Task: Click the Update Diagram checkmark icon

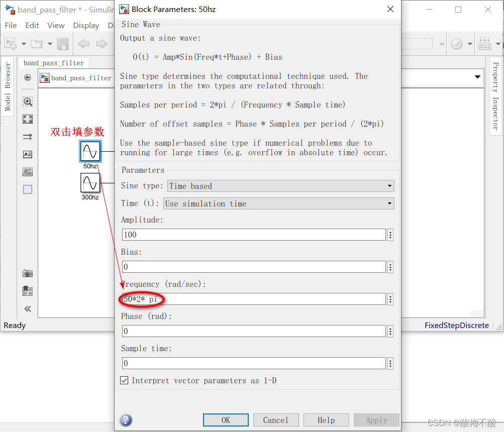Action: (457, 44)
